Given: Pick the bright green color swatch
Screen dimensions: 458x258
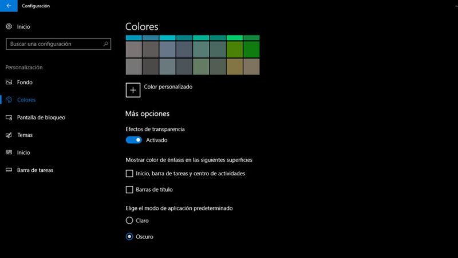Looking at the screenshot, I should 251,50.
